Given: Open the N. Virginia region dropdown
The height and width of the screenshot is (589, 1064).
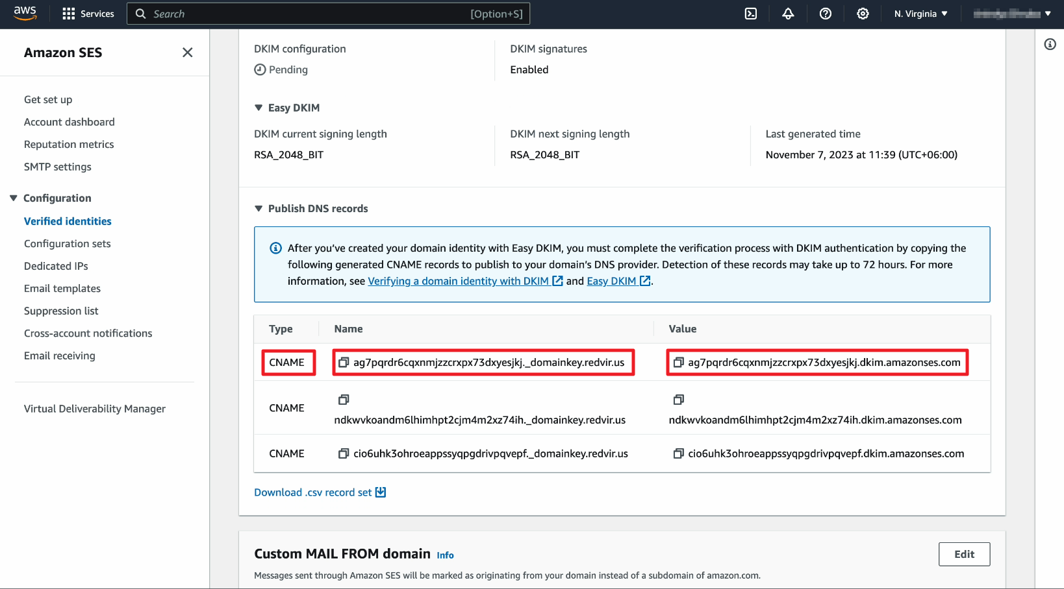Looking at the screenshot, I should (x=920, y=14).
